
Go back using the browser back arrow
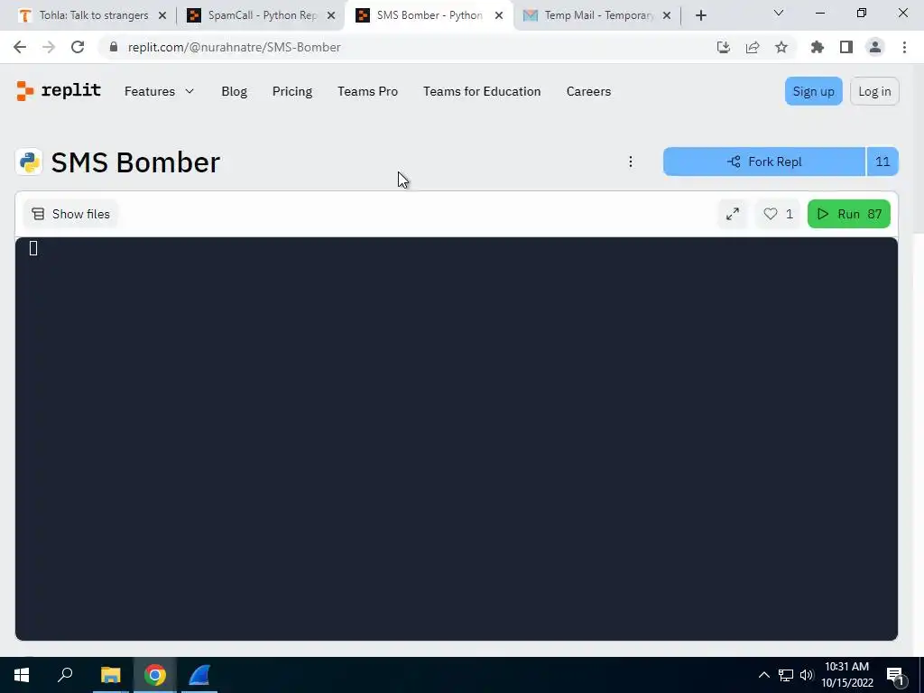pos(20,47)
